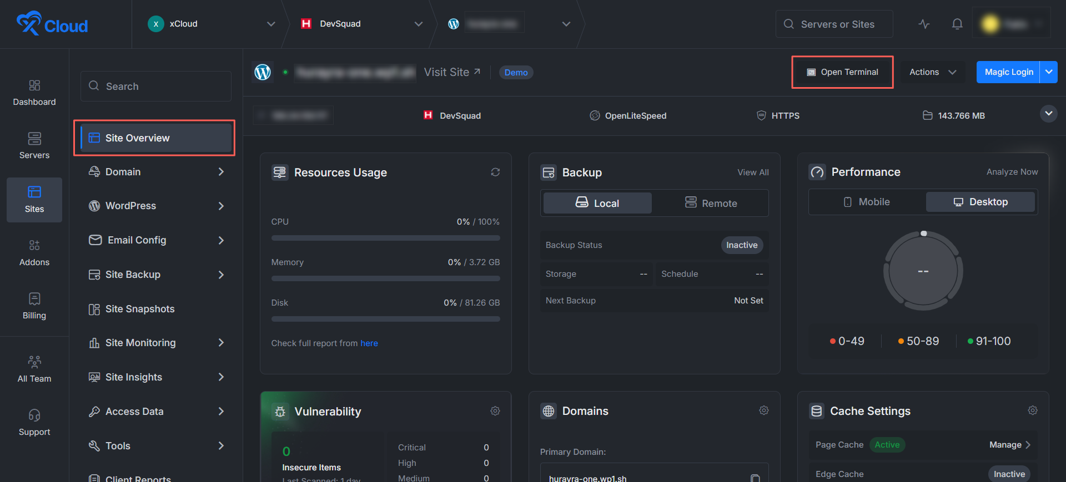The width and height of the screenshot is (1066, 482).
Task: Open Site Backup menu item
Action: 155,275
